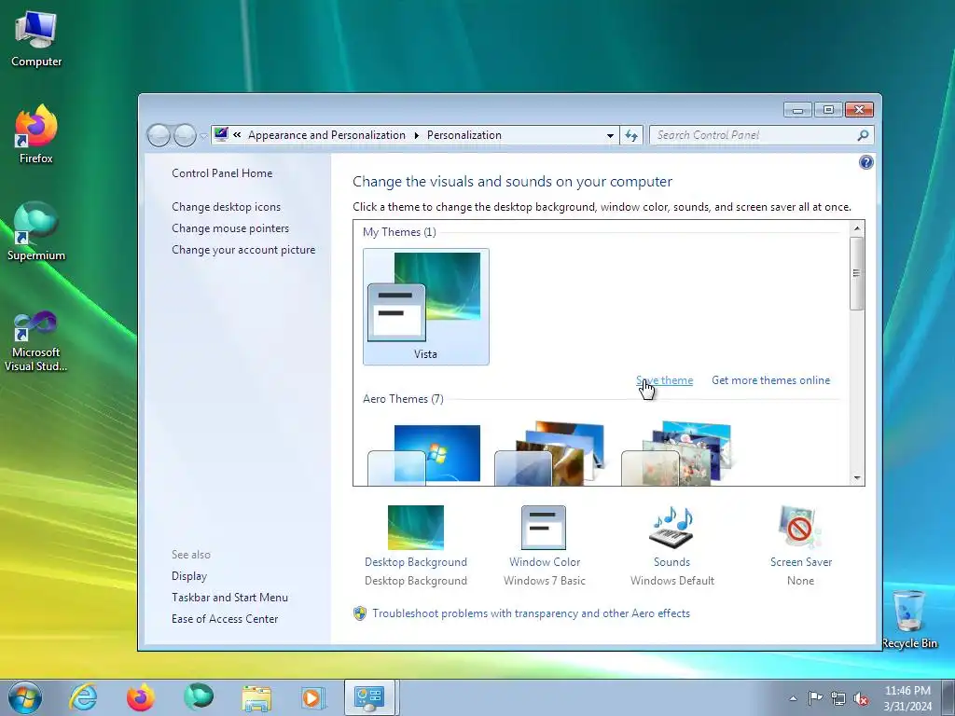Open Change desktop icons
The height and width of the screenshot is (716, 955).
coord(226,207)
